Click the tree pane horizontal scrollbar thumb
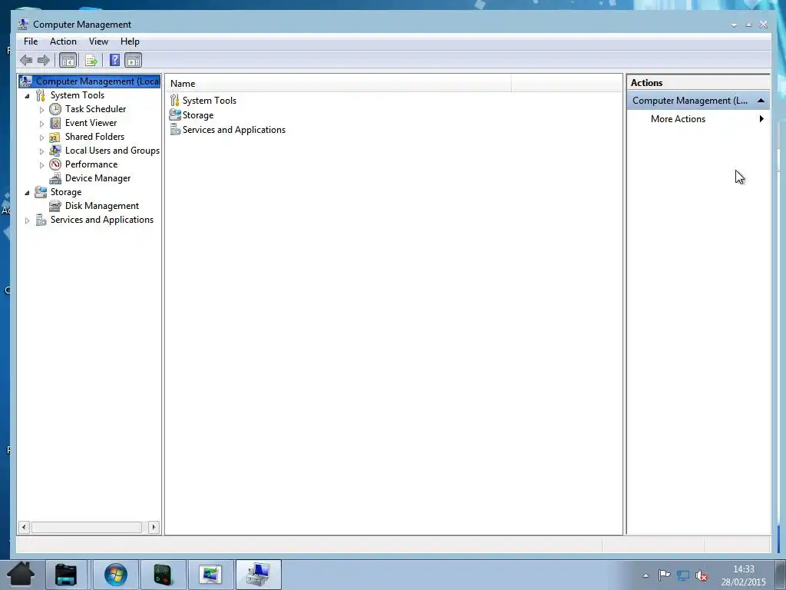The height and width of the screenshot is (590, 786). tap(87, 527)
